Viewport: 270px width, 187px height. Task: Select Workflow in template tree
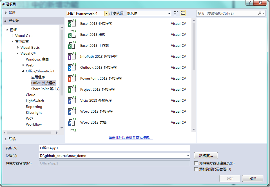click(34, 124)
